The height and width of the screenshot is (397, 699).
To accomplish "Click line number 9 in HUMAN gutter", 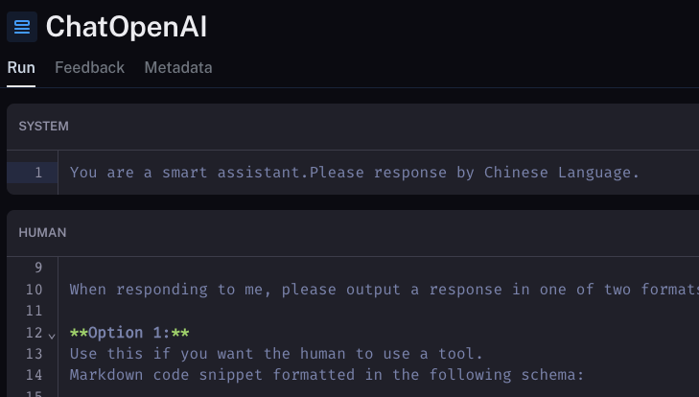I will pos(38,268).
